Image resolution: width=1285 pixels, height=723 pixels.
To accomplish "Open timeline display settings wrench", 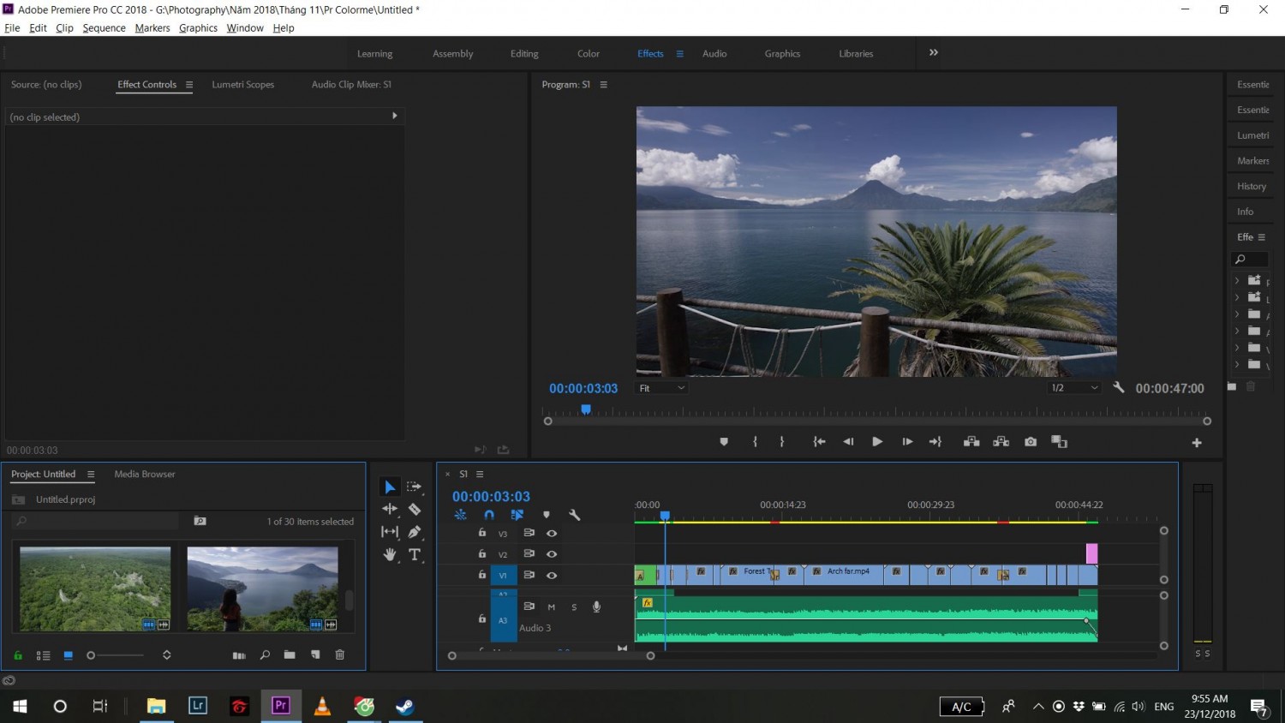I will point(575,515).
